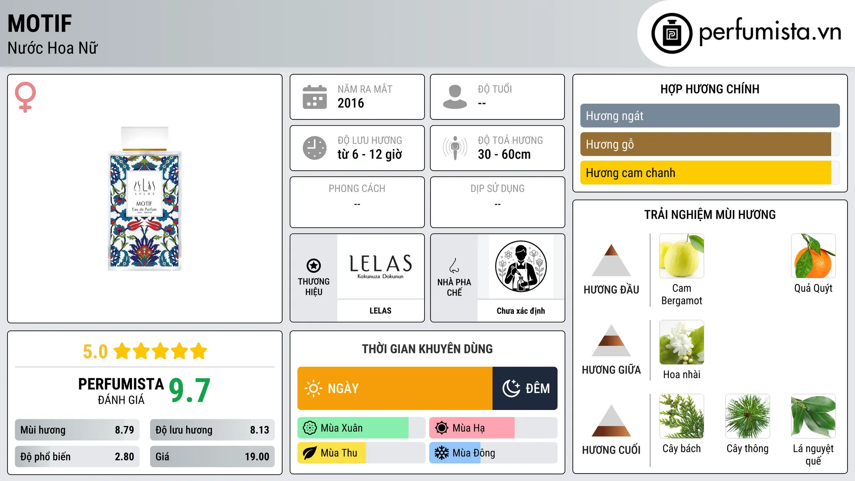
Task: Click the star badge icon above Thương hiệu
Action: tap(314, 266)
